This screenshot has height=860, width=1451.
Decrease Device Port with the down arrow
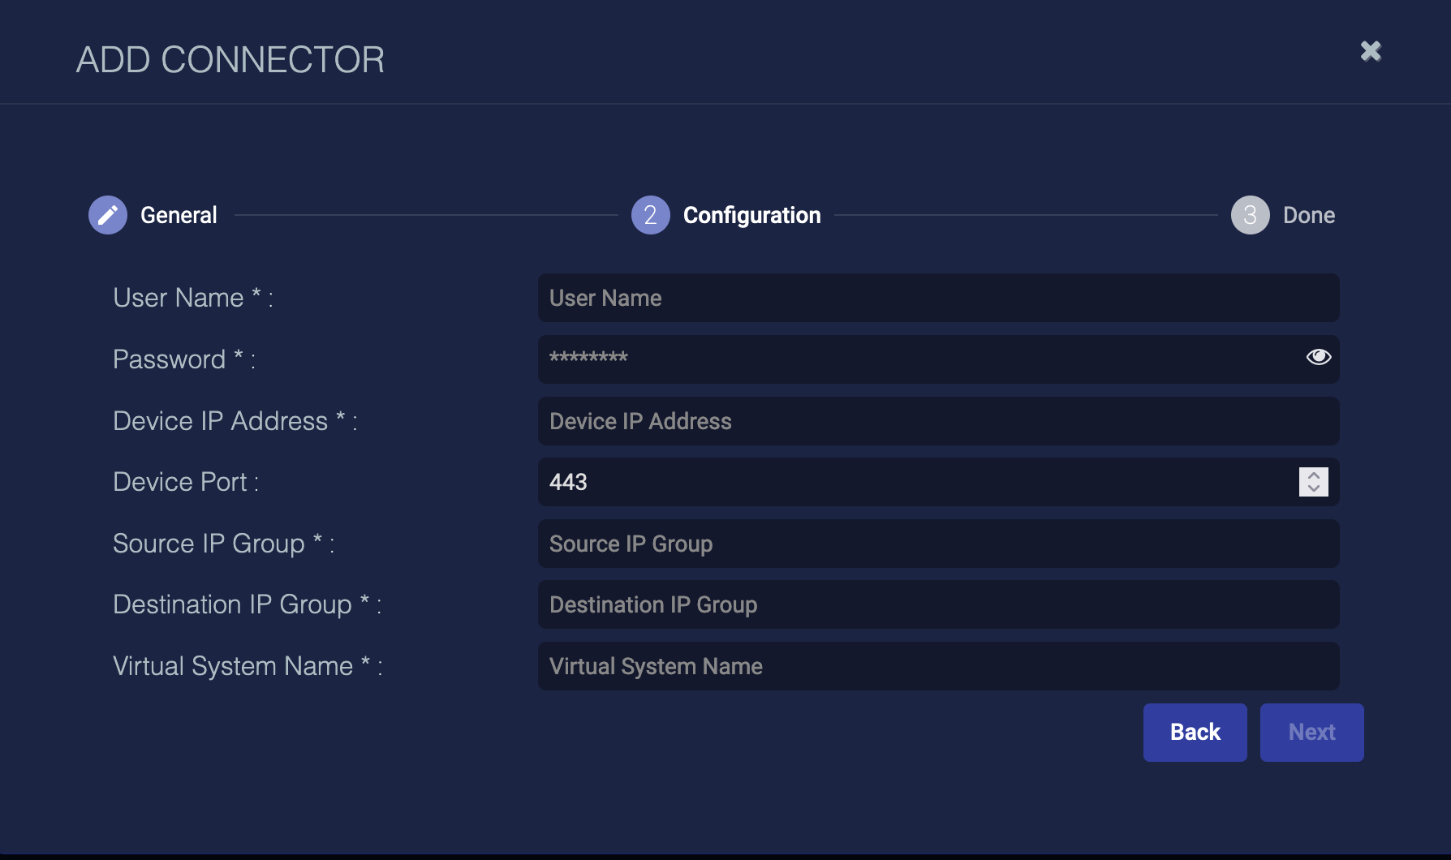(x=1314, y=488)
